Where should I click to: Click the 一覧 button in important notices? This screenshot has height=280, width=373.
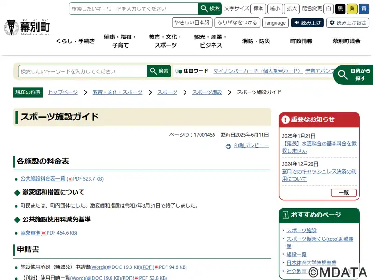343,193
